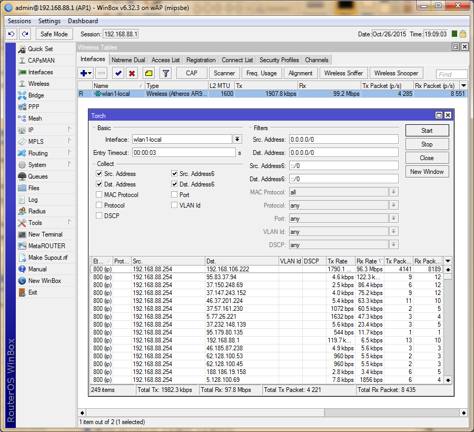This screenshot has width=474, height=432.
Task: Uncheck the Src. Address checkbox
Action: (99, 174)
